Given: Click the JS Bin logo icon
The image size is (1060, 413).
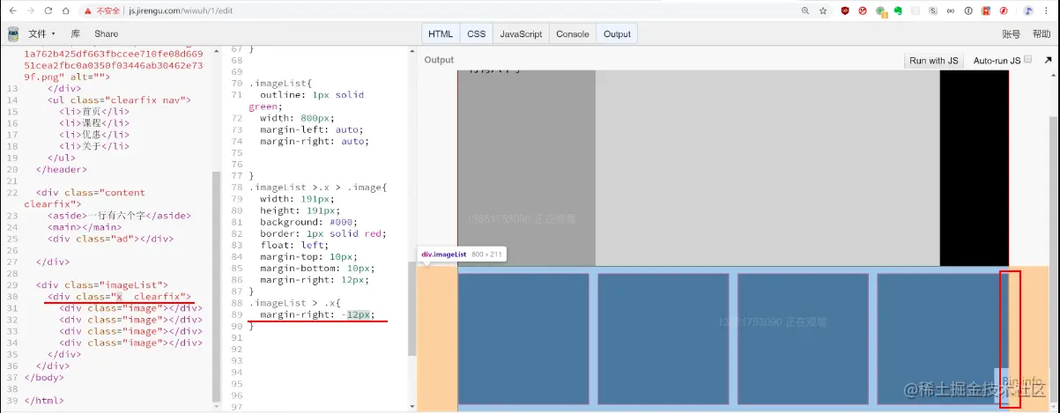Looking at the screenshot, I should coord(13,33).
